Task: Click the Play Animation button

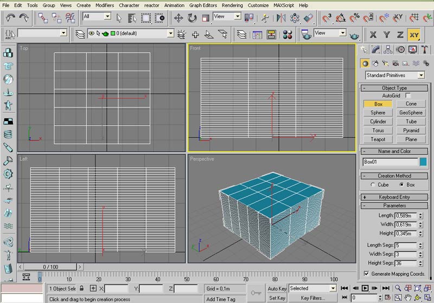Action: 365,288
